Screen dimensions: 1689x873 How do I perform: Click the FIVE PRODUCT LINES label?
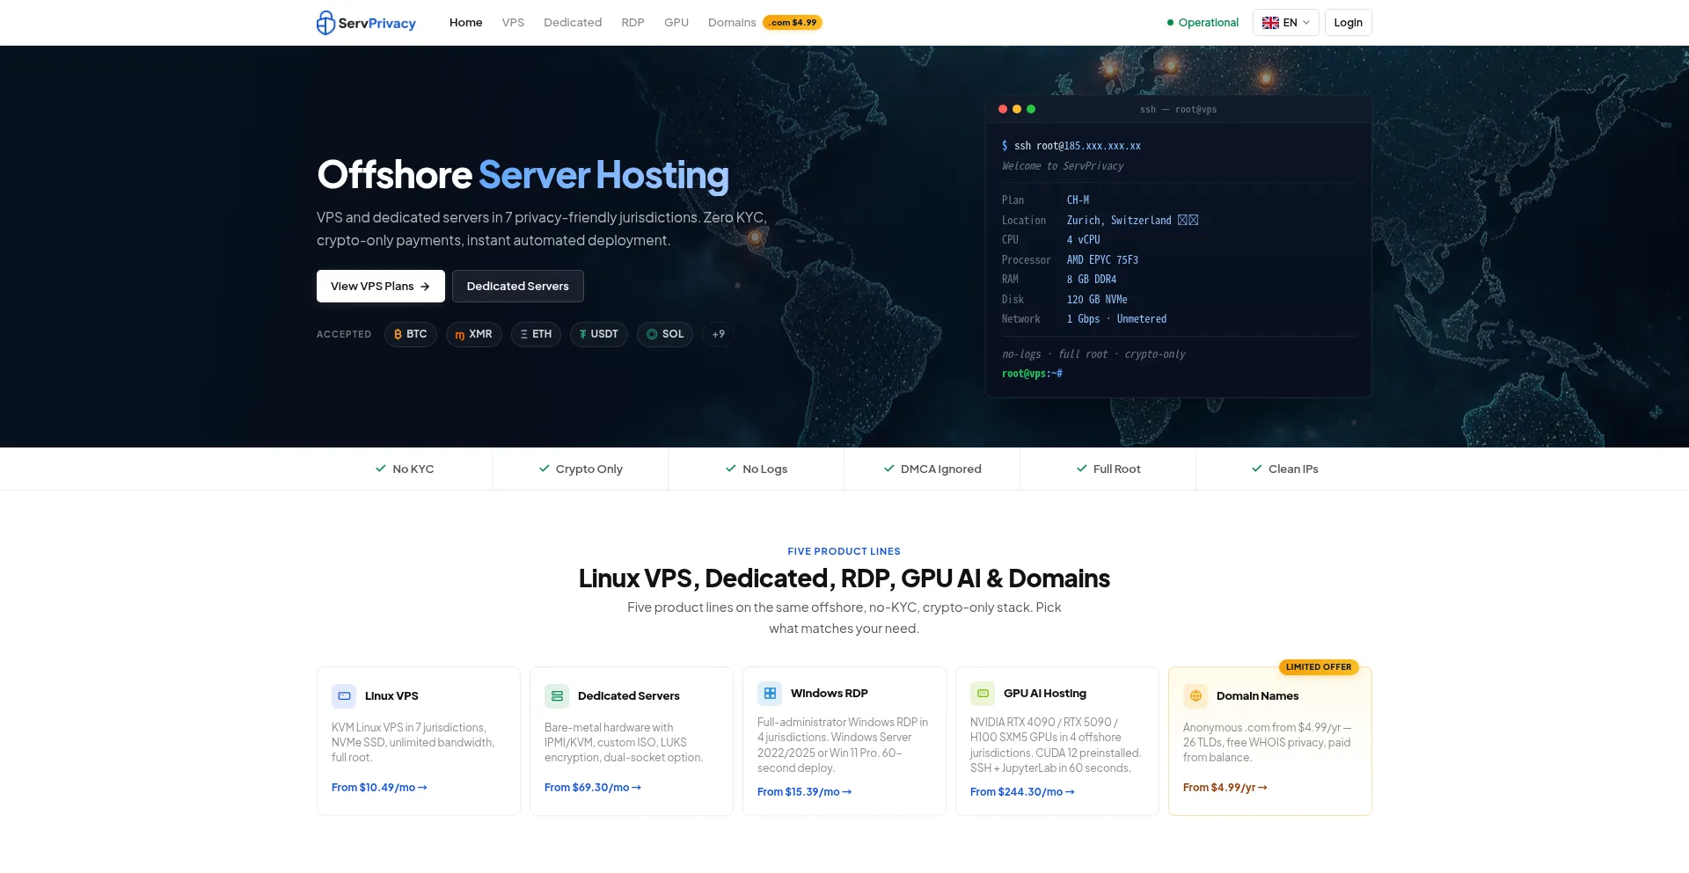(x=844, y=552)
